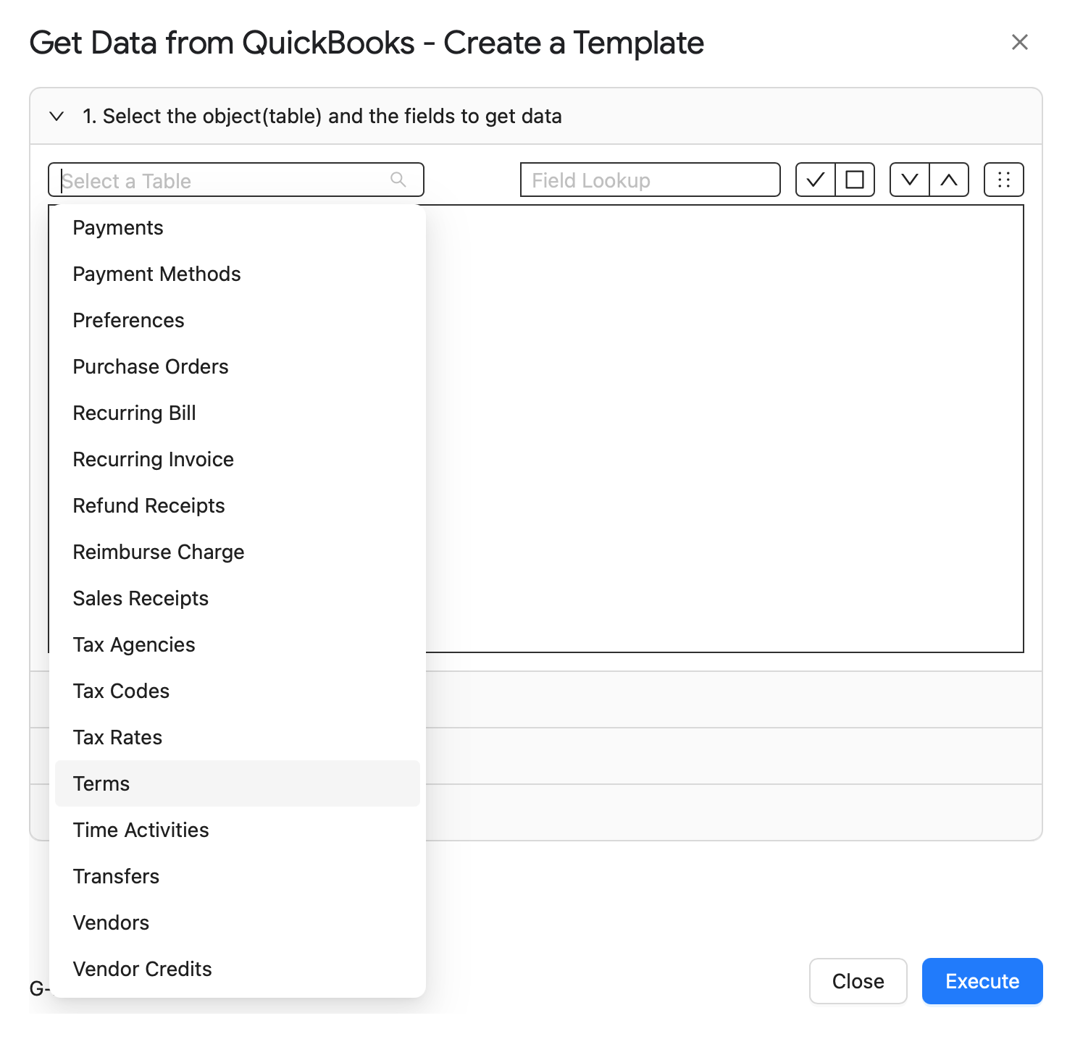Click the move field up arrow icon

pos(949,180)
